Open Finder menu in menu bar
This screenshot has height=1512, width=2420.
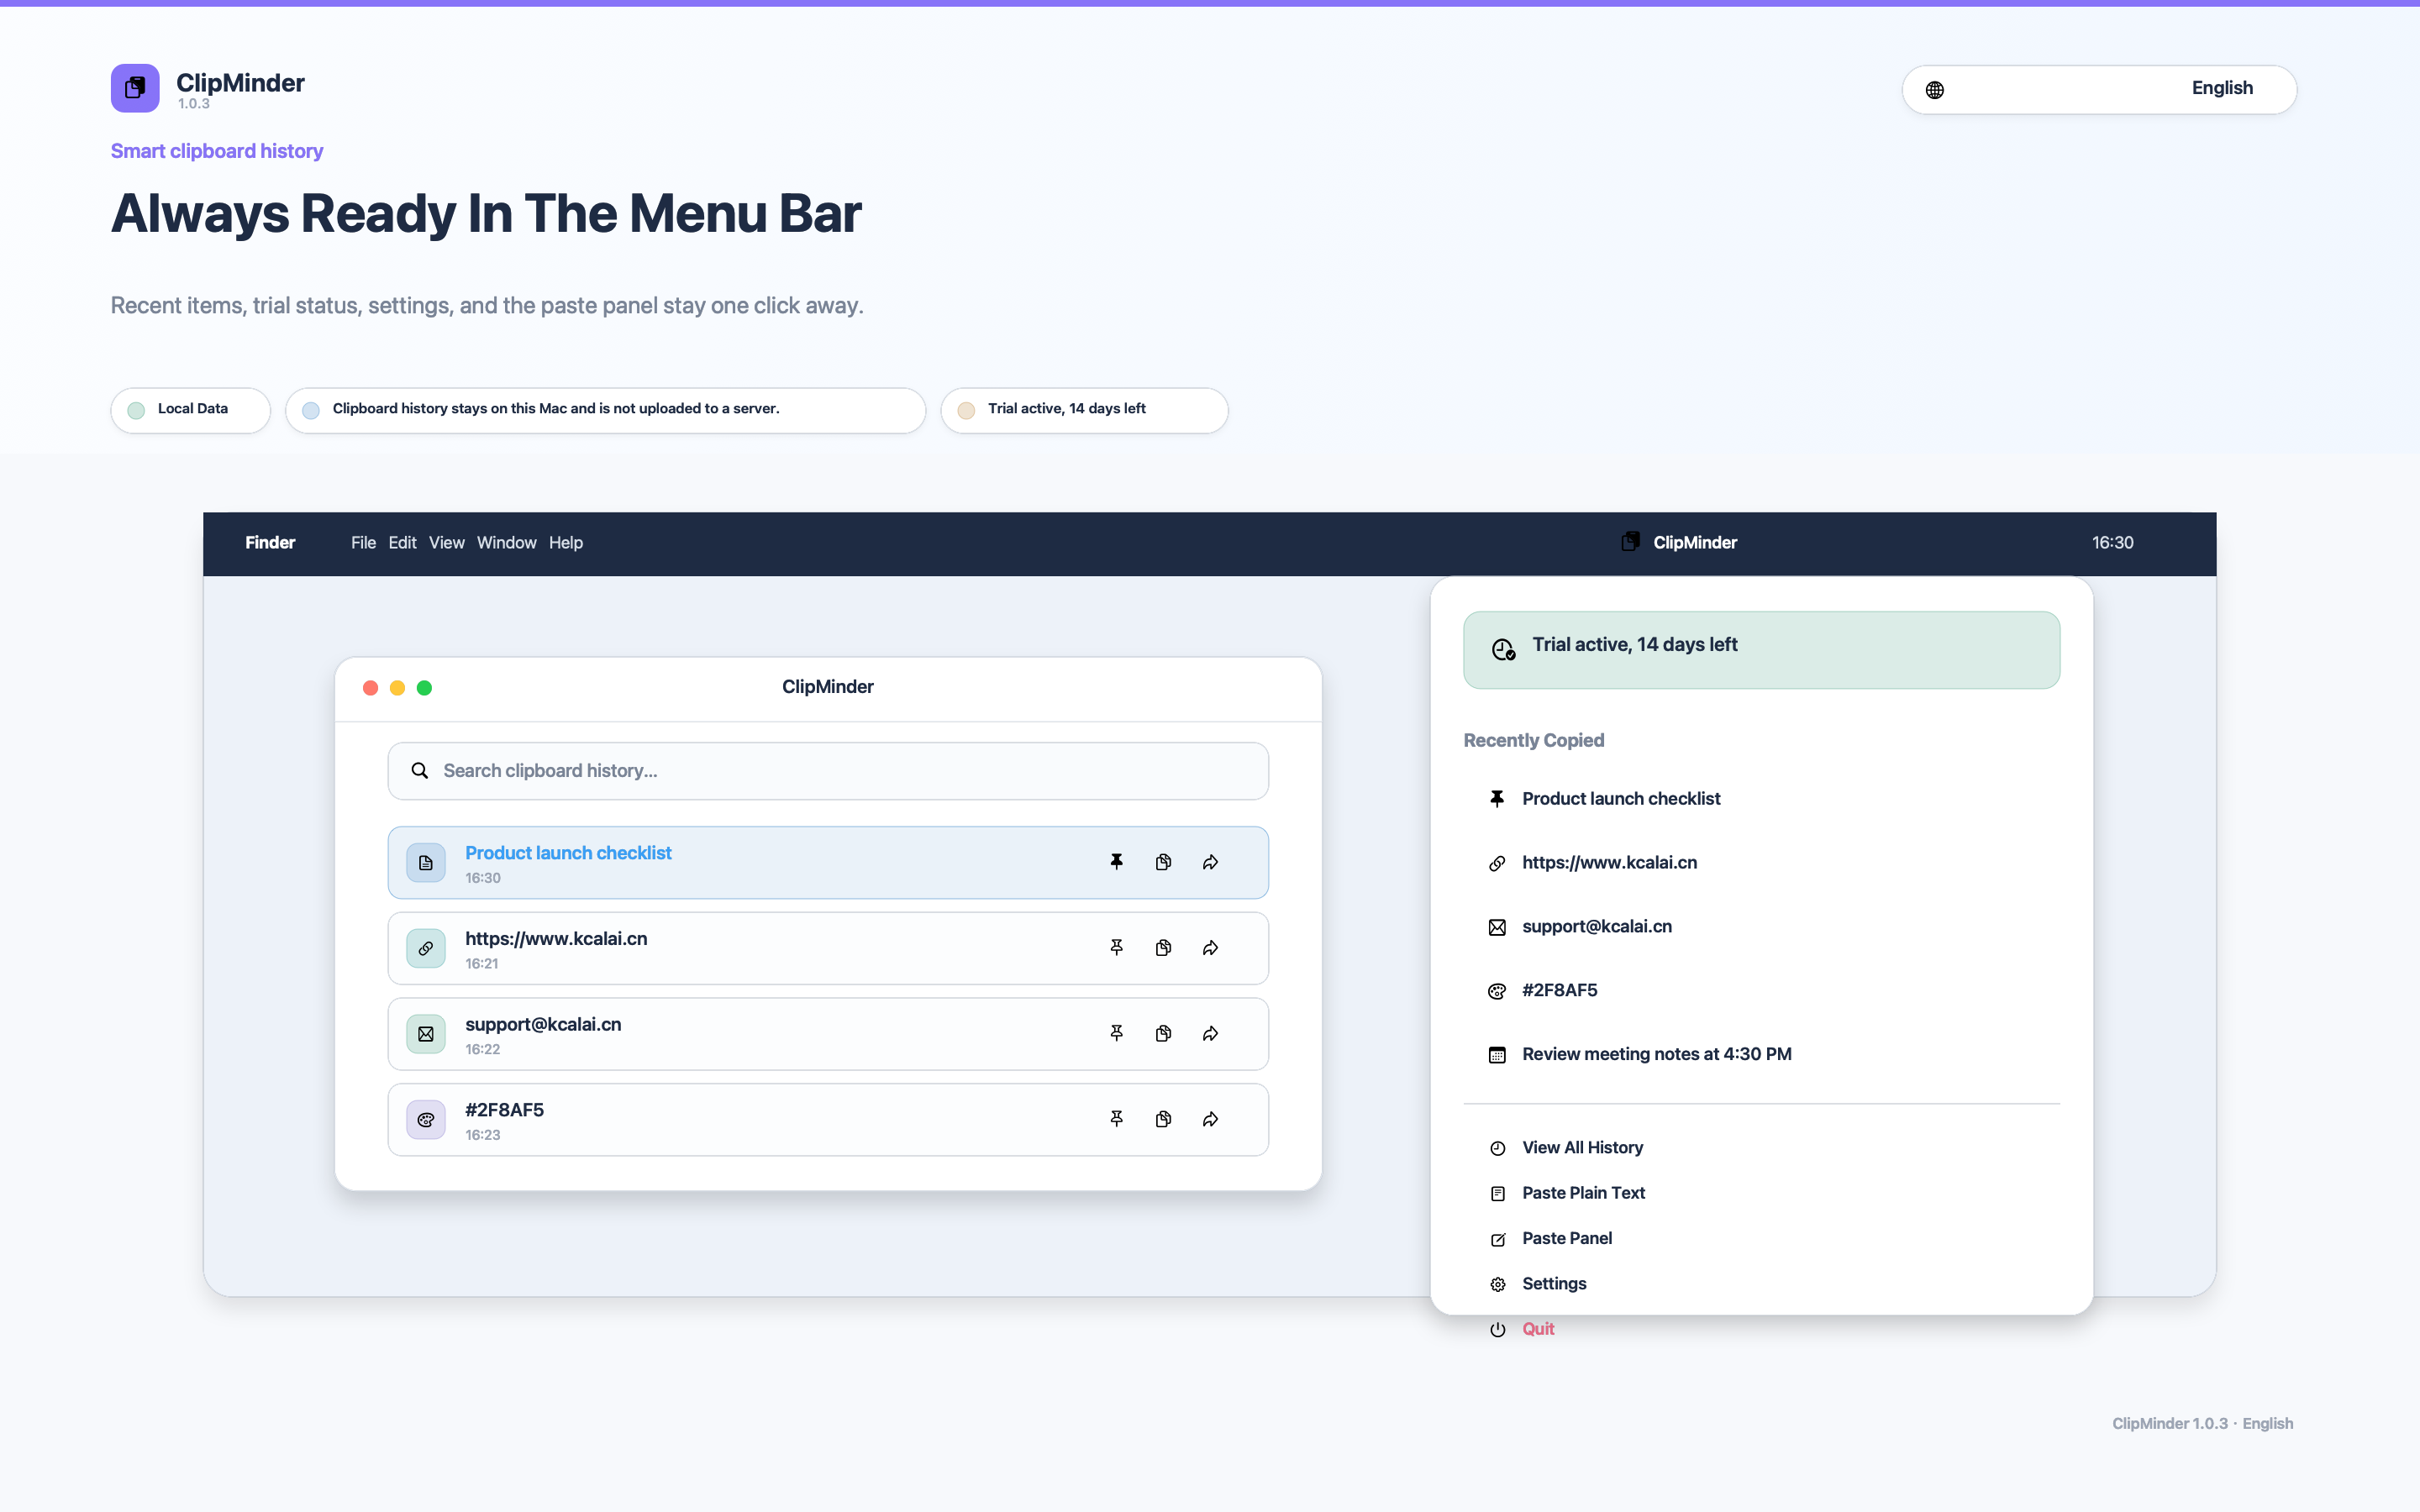tap(270, 543)
